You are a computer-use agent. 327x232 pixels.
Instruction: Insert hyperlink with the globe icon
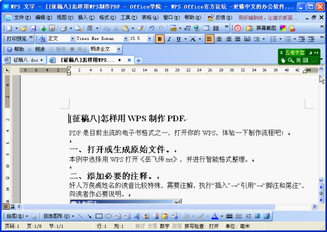pyautogui.click(x=197, y=28)
